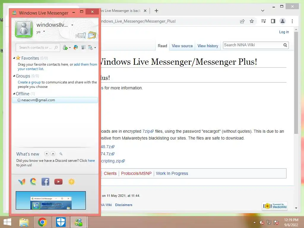
Task: Bookmark this page with the star icon
Action: click(x=252, y=21)
